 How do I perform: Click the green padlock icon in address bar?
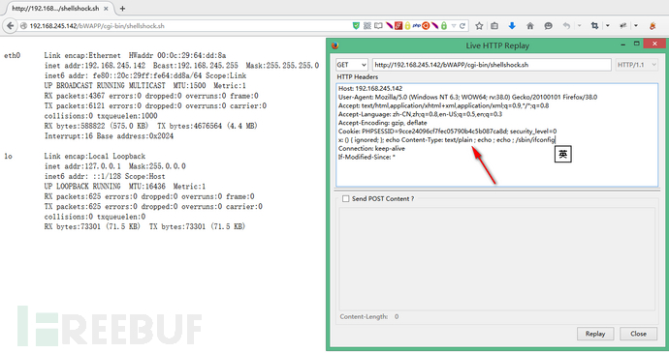coord(444,26)
